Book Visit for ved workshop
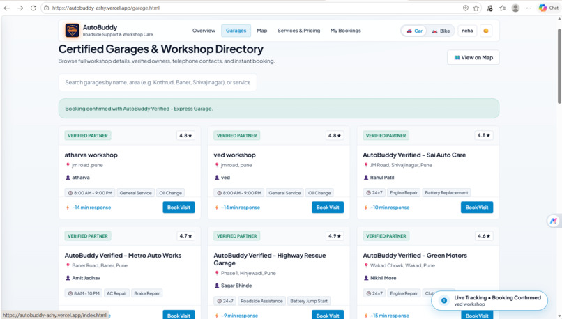Screen dimensions: 562x319 click(328, 208)
